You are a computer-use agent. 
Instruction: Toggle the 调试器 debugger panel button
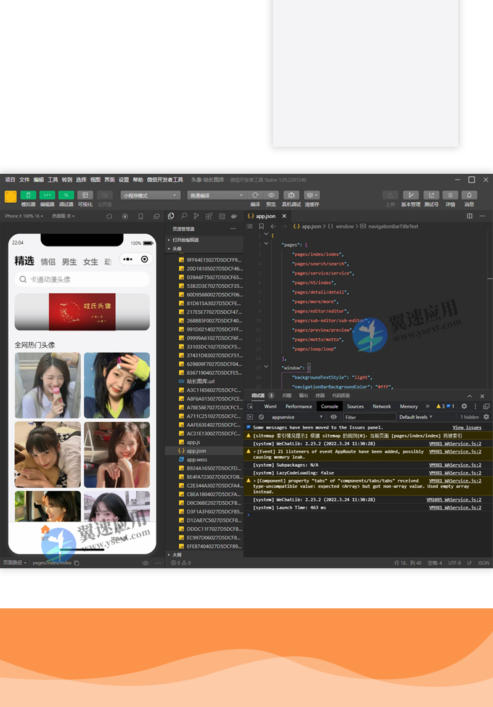point(66,195)
